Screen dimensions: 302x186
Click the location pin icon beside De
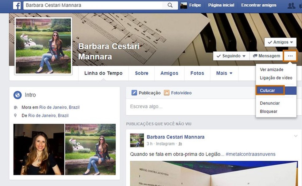point(15,115)
